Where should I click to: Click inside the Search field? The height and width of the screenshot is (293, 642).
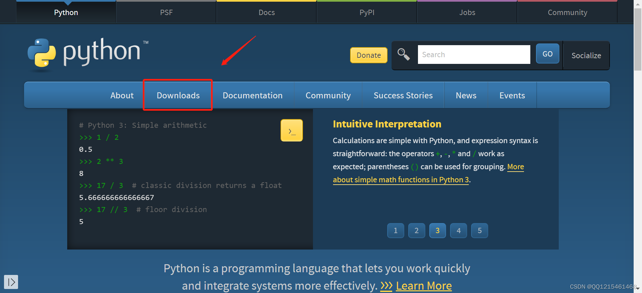pos(474,55)
